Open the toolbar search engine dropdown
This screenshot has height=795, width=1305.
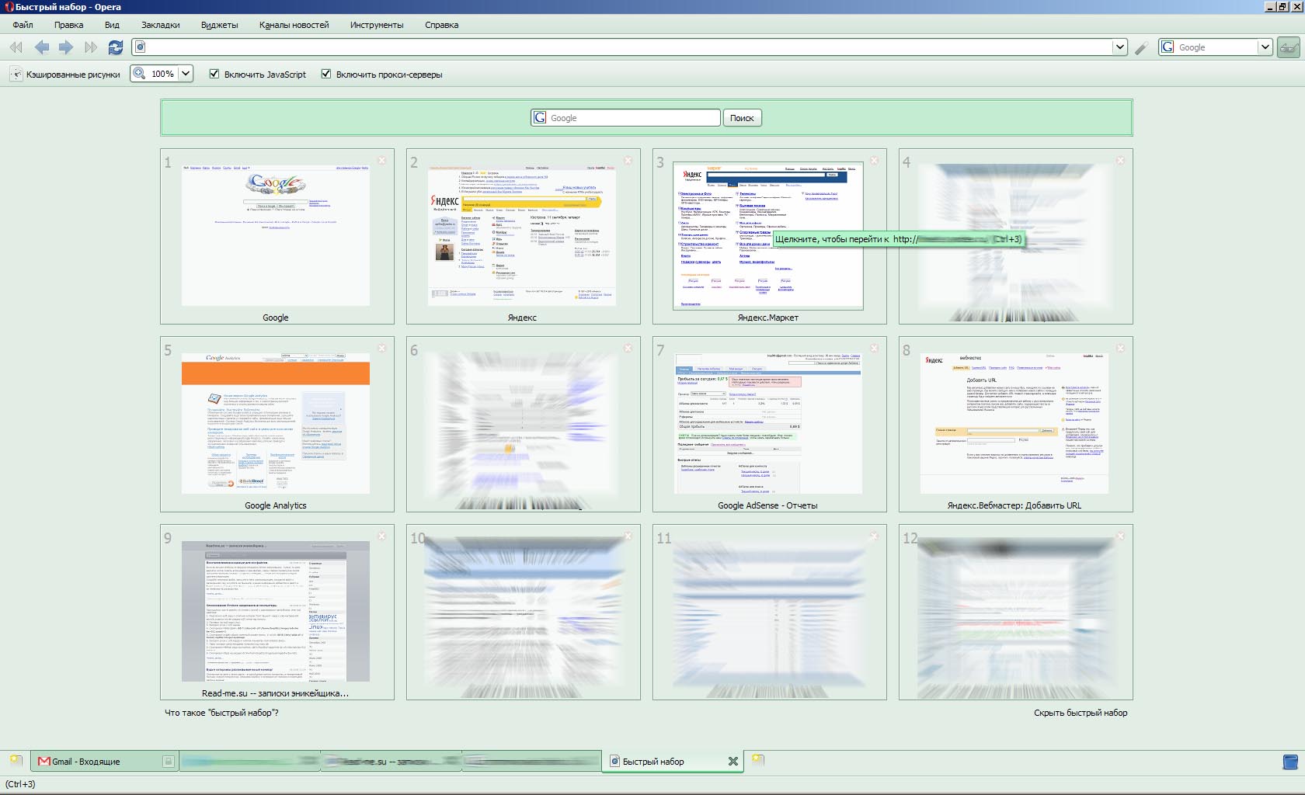pos(1265,47)
